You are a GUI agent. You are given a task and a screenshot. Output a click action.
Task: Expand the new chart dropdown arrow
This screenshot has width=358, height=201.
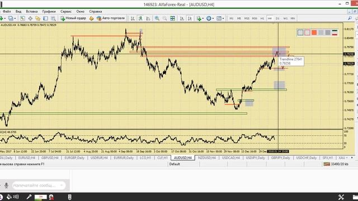(4, 18)
